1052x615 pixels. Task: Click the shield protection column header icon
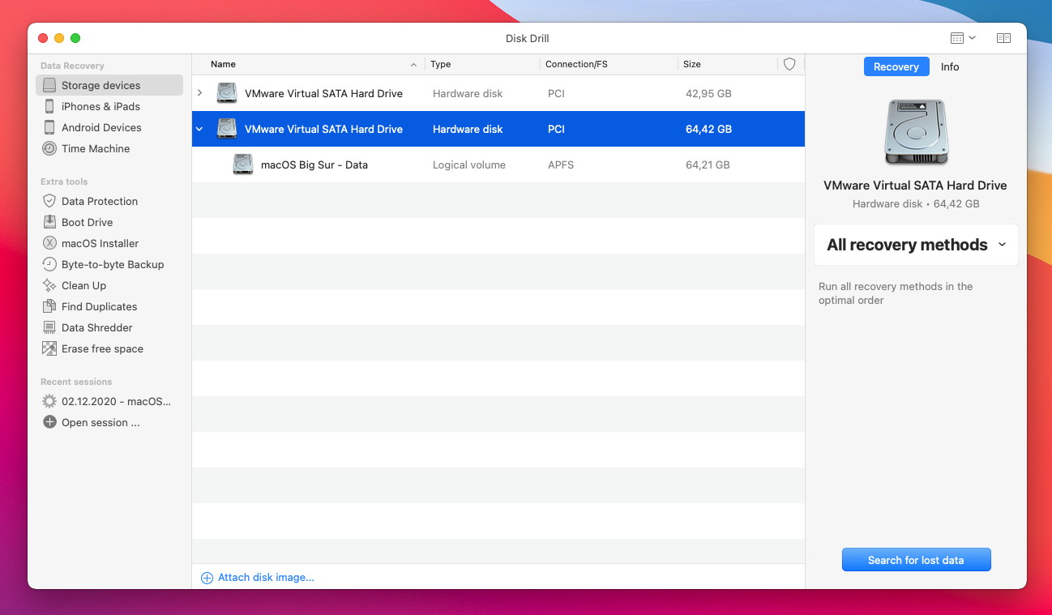click(789, 64)
